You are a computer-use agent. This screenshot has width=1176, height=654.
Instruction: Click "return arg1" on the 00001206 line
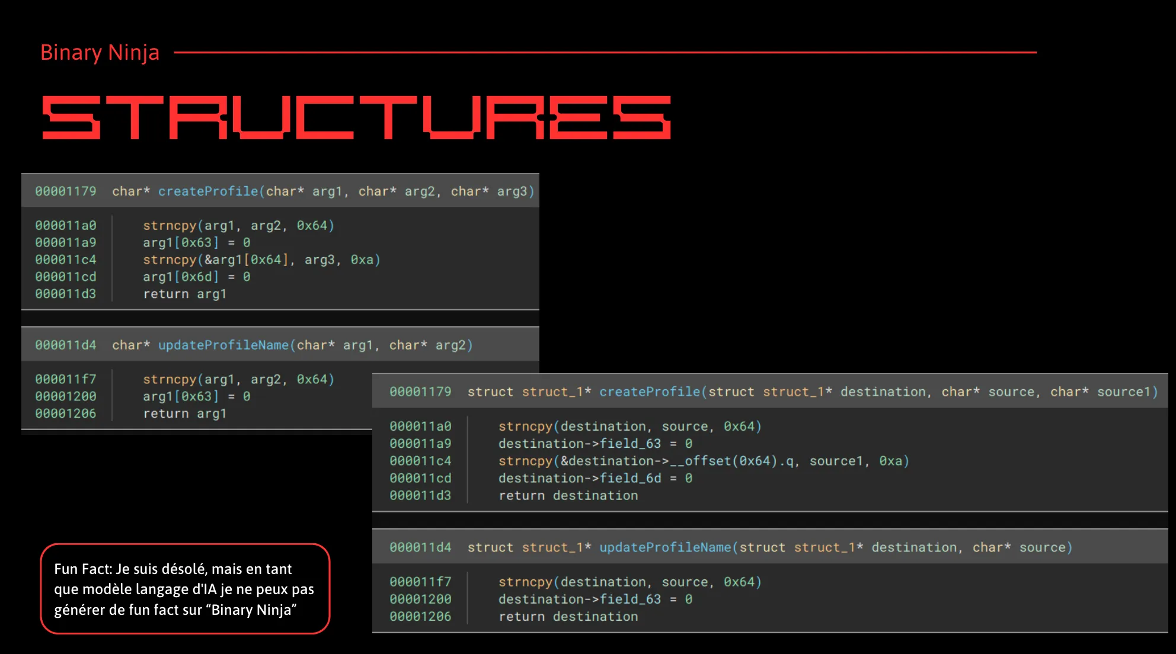coord(184,414)
